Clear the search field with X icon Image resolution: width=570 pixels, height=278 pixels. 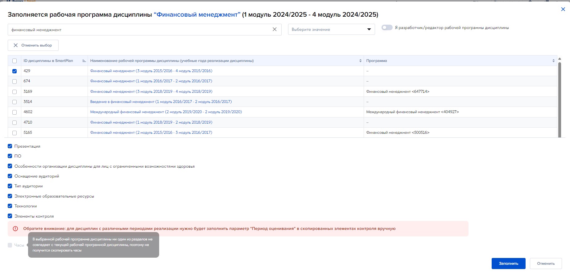pyautogui.click(x=275, y=29)
